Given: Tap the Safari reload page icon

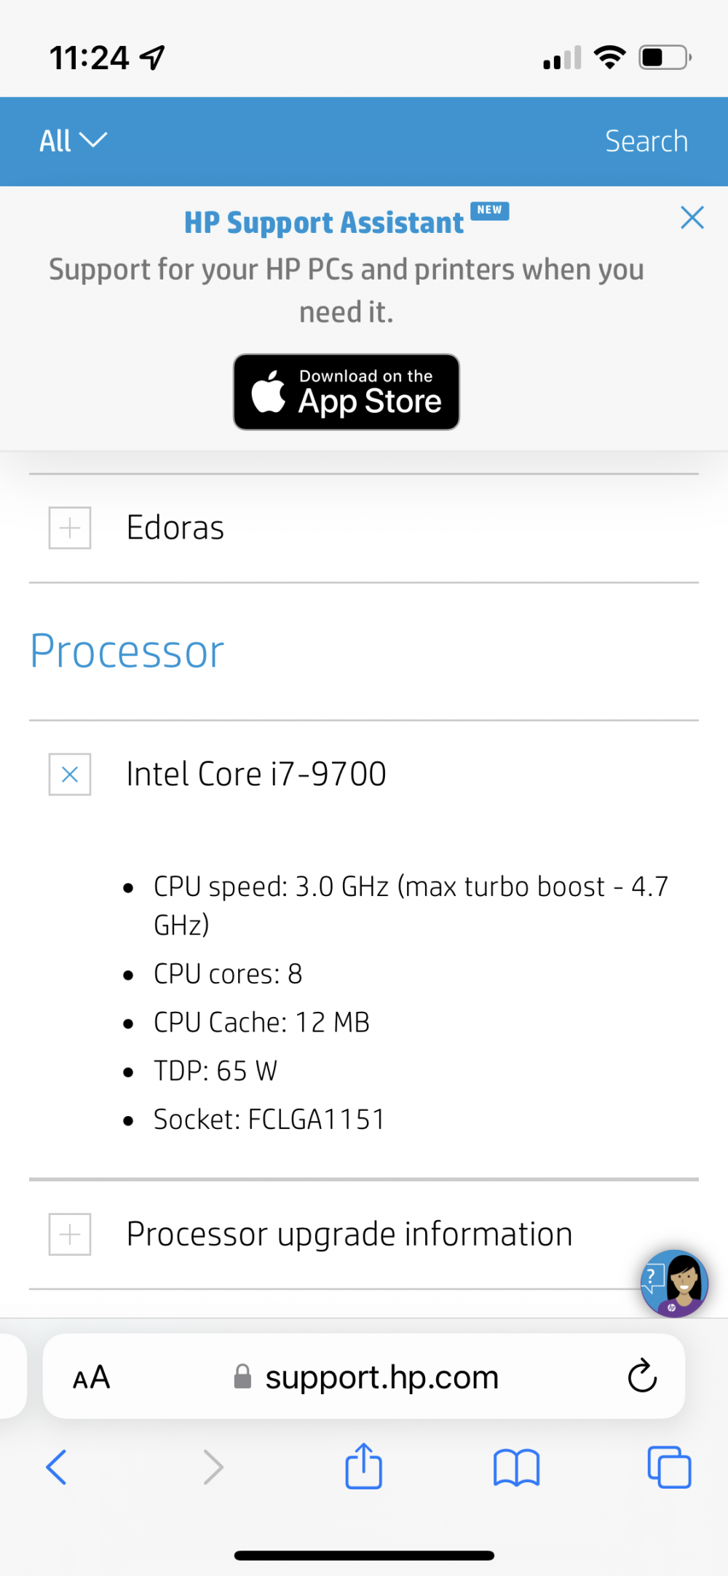Looking at the screenshot, I should (x=641, y=1376).
